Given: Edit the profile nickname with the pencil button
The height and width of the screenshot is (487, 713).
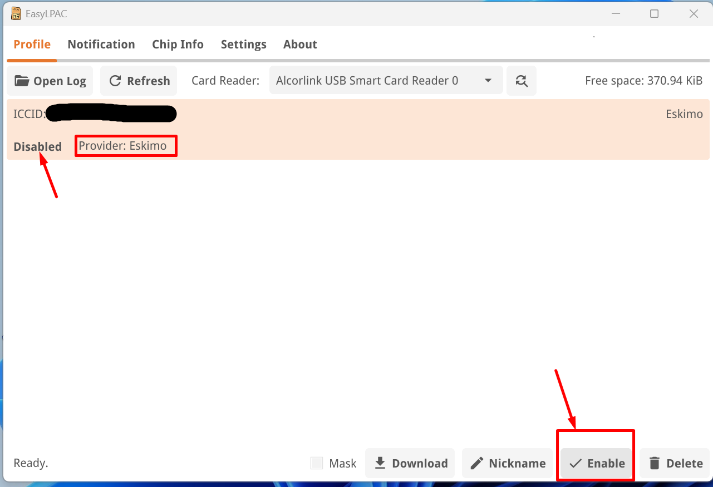Looking at the screenshot, I should [508, 463].
